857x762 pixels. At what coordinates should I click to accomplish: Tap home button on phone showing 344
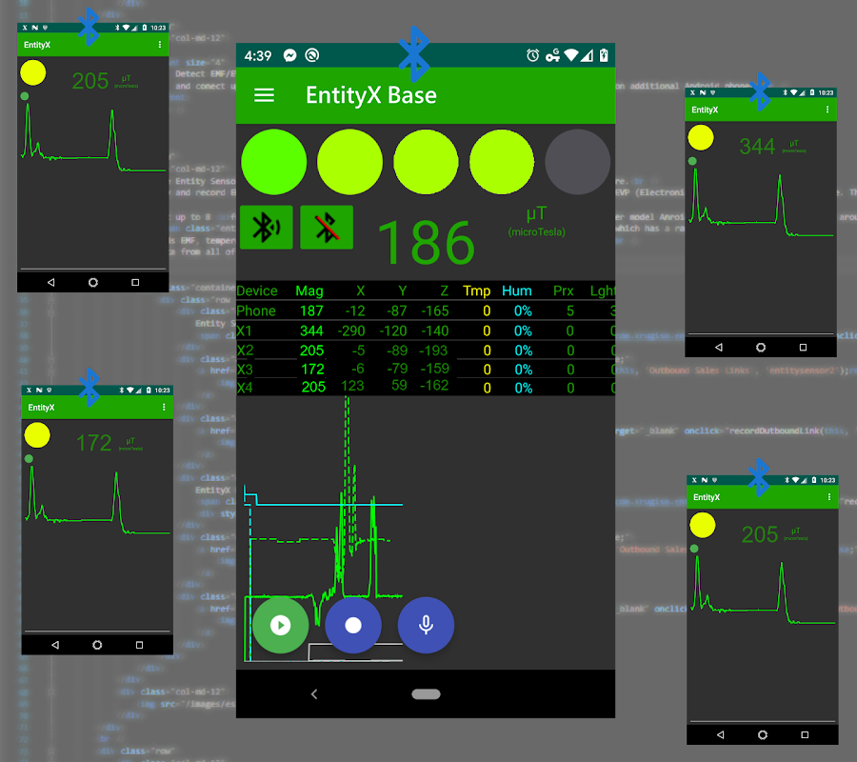(761, 347)
